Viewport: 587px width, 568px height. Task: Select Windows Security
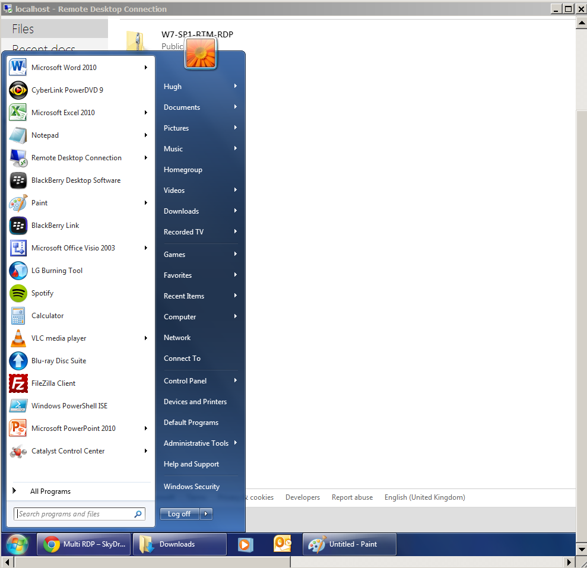(x=201, y=487)
